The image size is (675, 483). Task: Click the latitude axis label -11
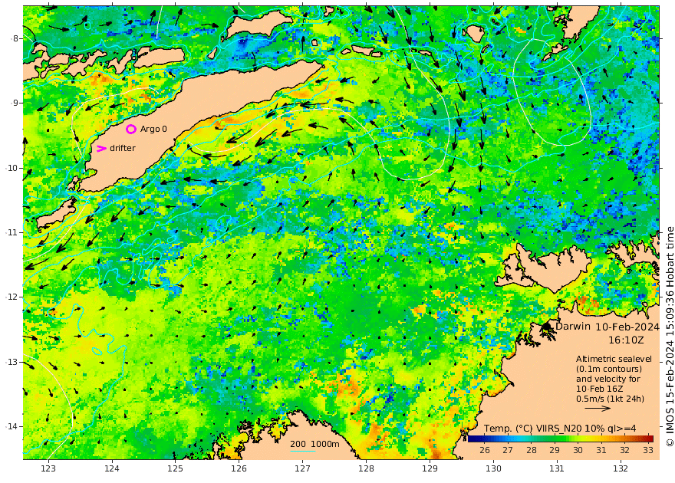coord(12,232)
